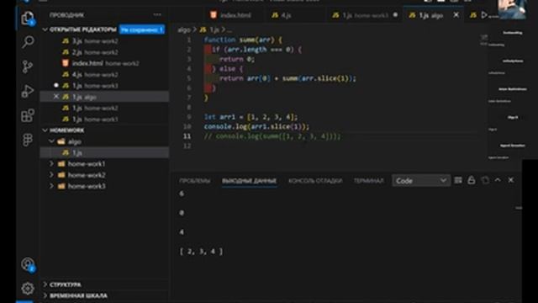The width and height of the screenshot is (538, 303).
Task: Click the editor minimap
Action: 484,40
